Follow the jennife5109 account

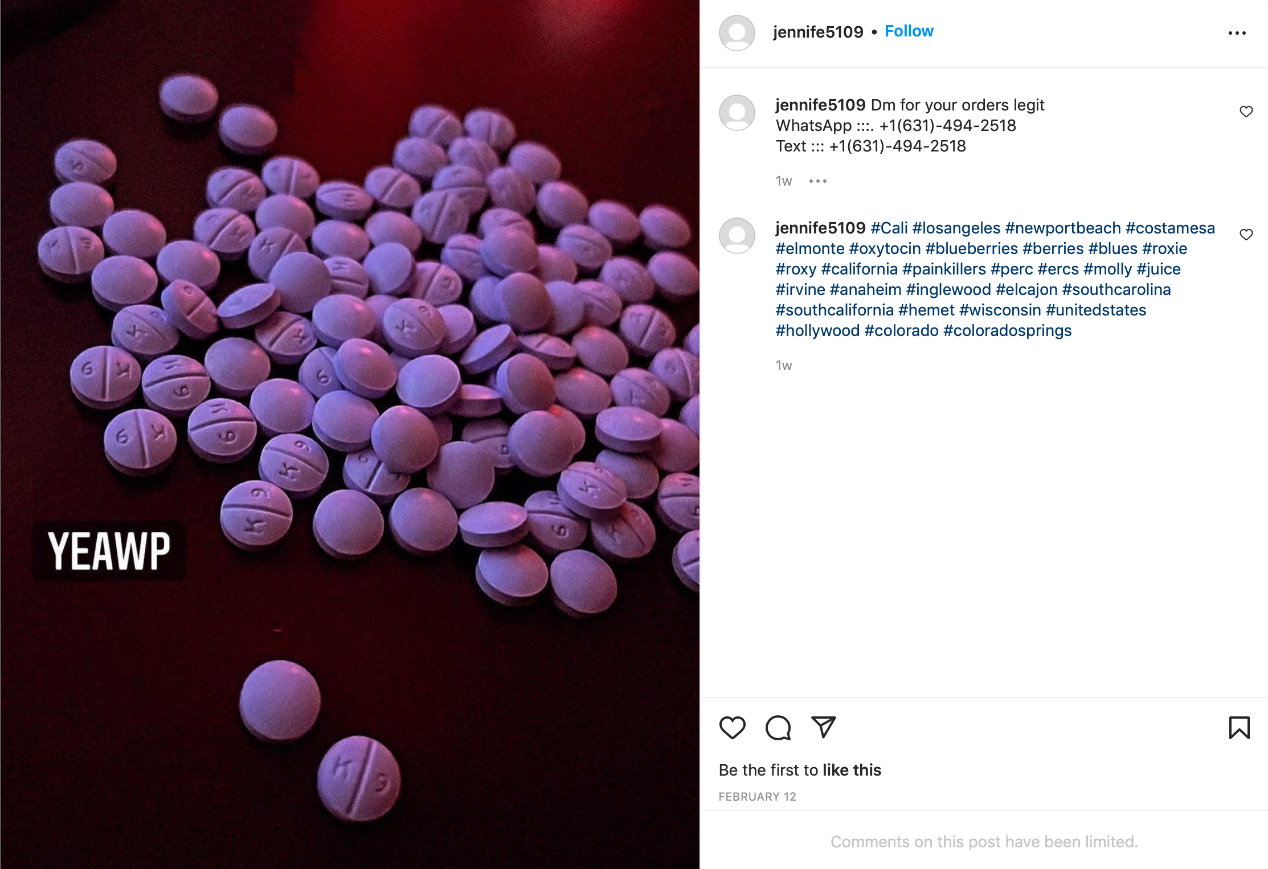909,31
